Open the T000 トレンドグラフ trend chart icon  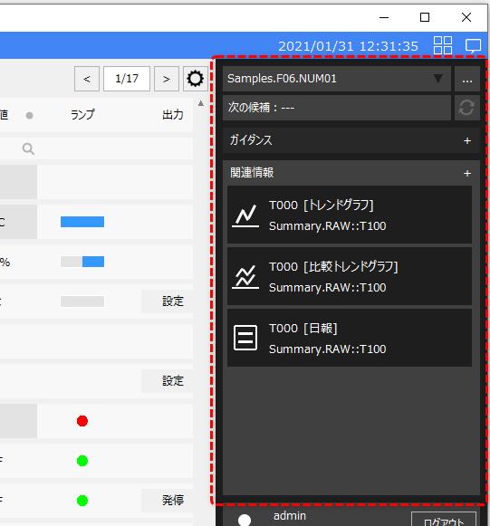(x=245, y=215)
